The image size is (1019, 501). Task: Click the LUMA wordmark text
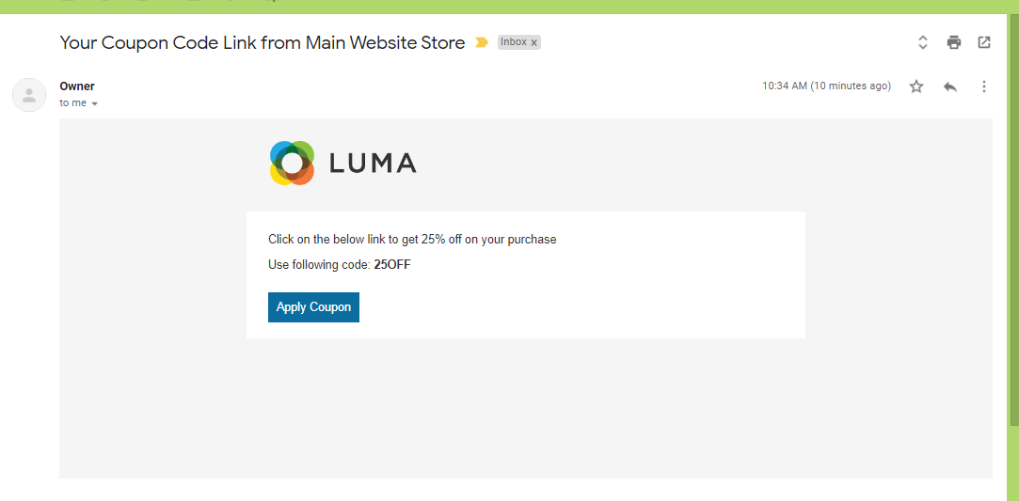tap(373, 163)
